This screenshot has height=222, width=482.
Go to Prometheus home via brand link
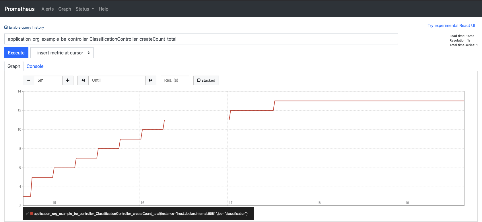[20, 9]
